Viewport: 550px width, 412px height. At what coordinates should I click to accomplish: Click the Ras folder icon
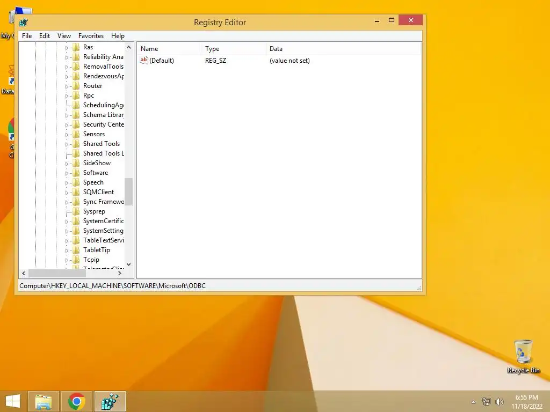pos(76,47)
